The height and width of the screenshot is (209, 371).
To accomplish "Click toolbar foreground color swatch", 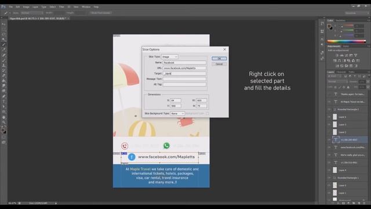I will coord(2,131).
